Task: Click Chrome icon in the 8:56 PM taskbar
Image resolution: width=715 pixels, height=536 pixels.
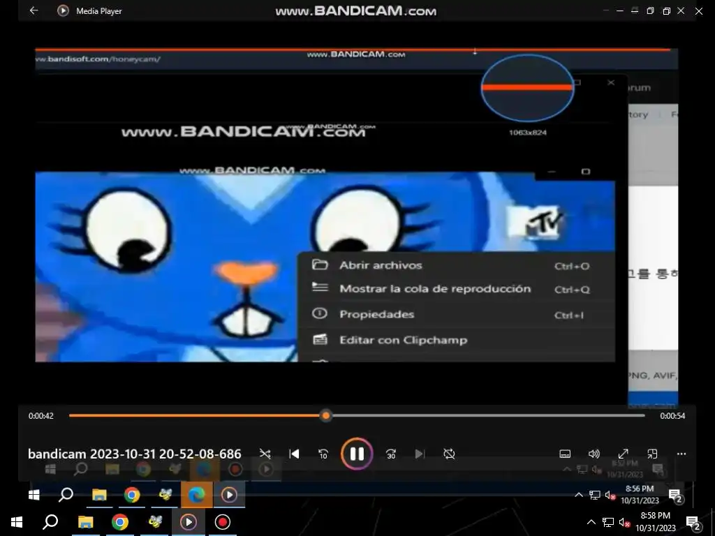Action: pyautogui.click(x=132, y=495)
